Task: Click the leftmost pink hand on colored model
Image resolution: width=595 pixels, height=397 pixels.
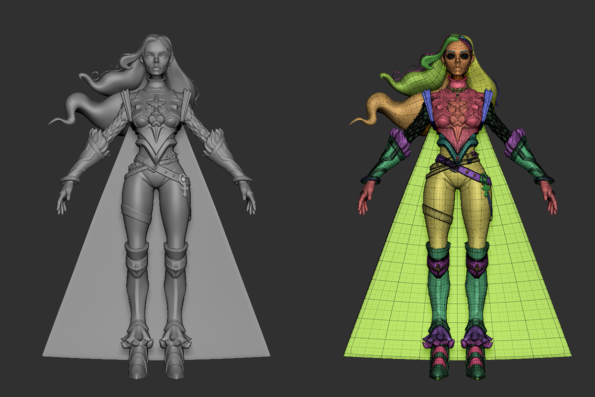Action: coord(365,197)
